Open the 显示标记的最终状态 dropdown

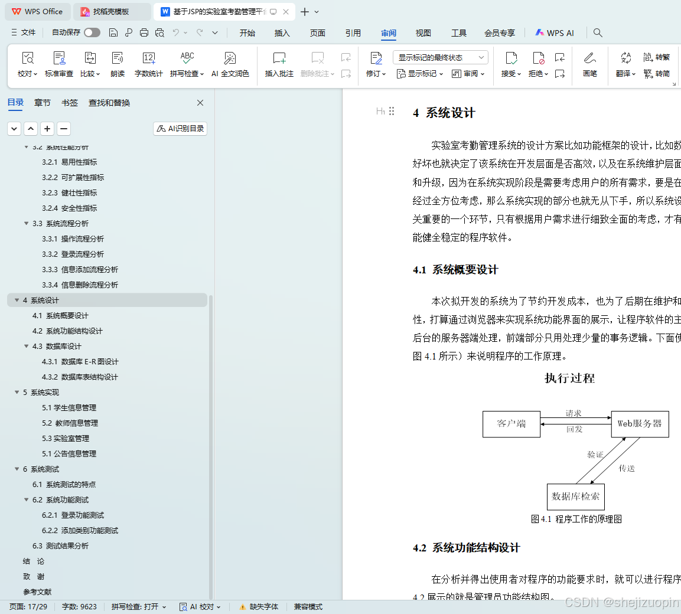pyautogui.click(x=439, y=56)
